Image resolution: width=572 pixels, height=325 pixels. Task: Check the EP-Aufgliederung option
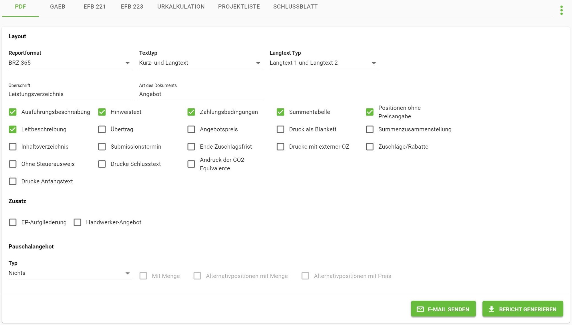(13, 222)
